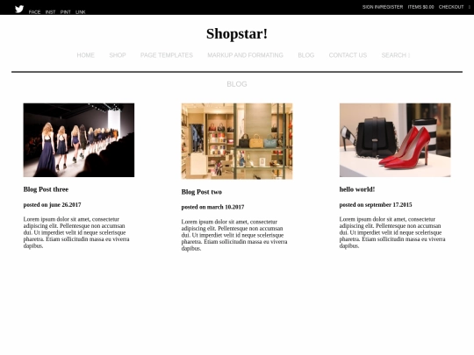Open the Home menu item
The width and height of the screenshot is (474, 355).
[85, 55]
